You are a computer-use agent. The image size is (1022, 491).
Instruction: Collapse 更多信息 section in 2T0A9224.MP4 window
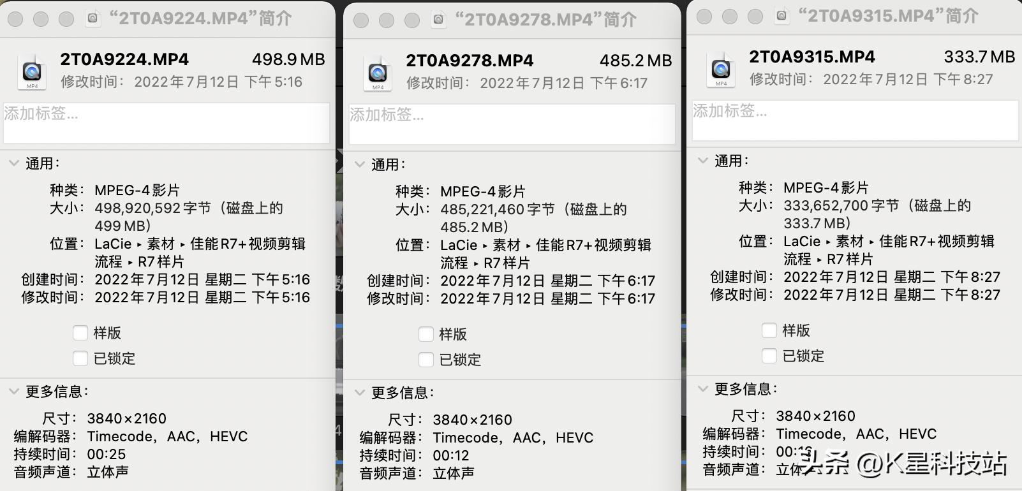point(14,392)
